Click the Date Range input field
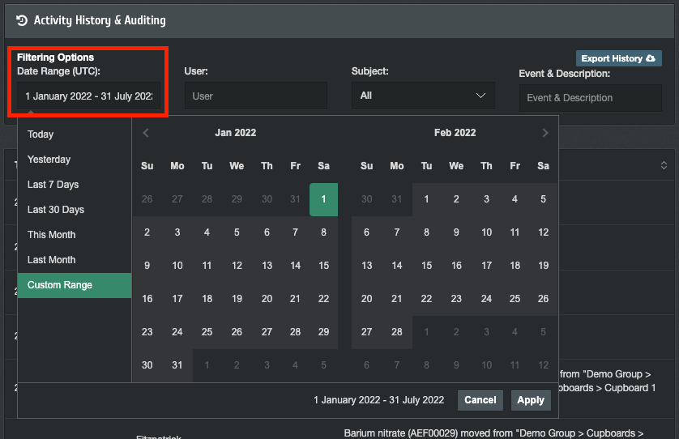The image size is (679, 439). (x=89, y=96)
